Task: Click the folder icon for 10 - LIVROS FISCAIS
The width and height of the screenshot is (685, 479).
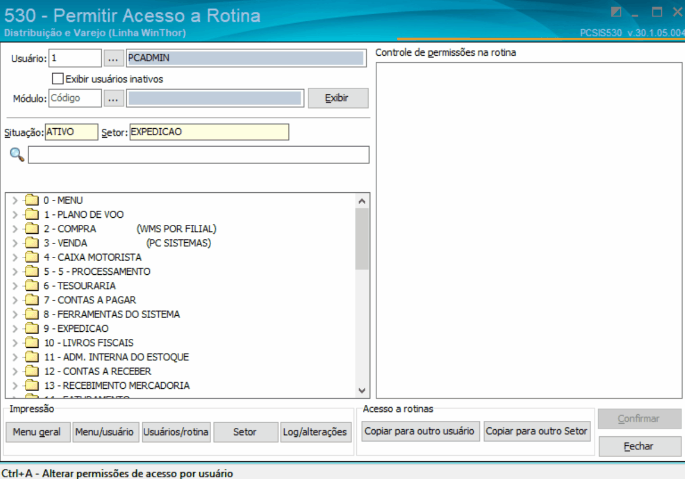Action: pos(32,342)
